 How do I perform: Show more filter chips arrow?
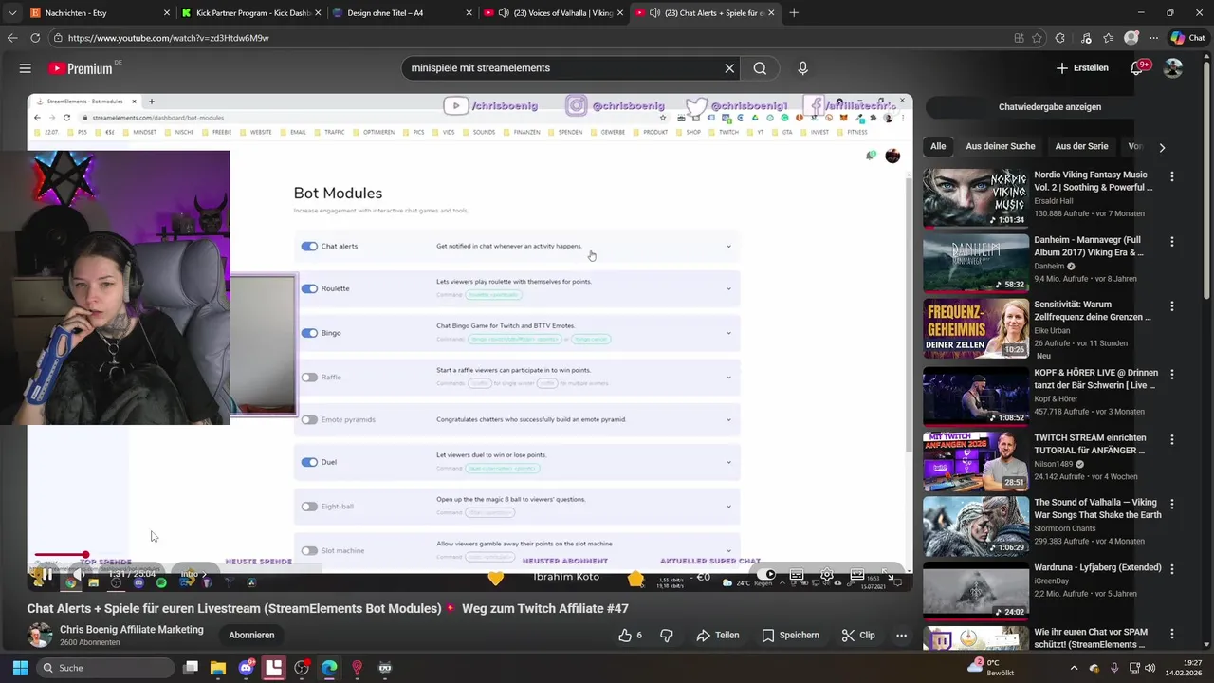[1162, 147]
